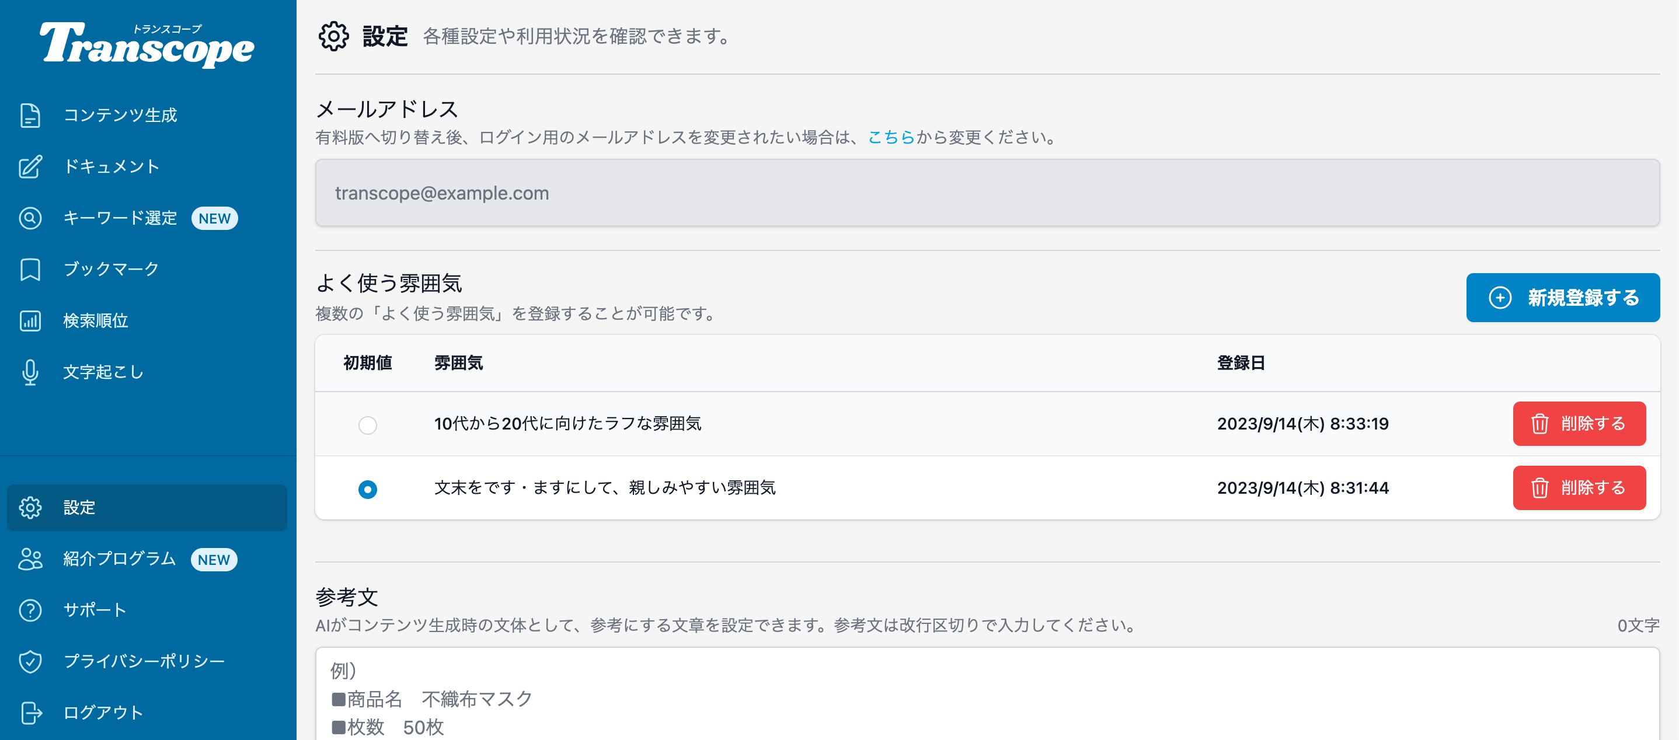
Task: Open the 文字起こし sidebar menu label
Action: pos(103,372)
